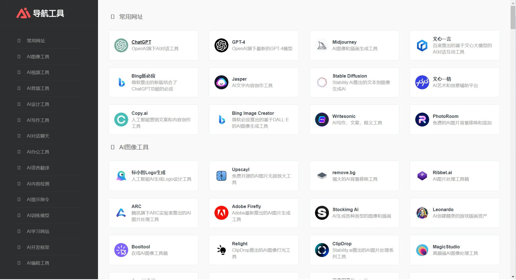Click the remove.bg description text

(355, 179)
